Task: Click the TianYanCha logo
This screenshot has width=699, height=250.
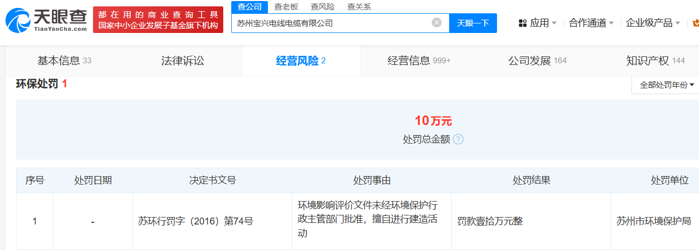Action: [46, 20]
